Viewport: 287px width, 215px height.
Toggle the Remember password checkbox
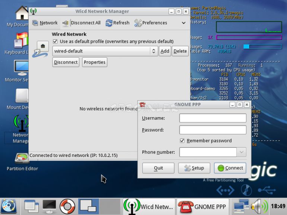(x=182, y=141)
